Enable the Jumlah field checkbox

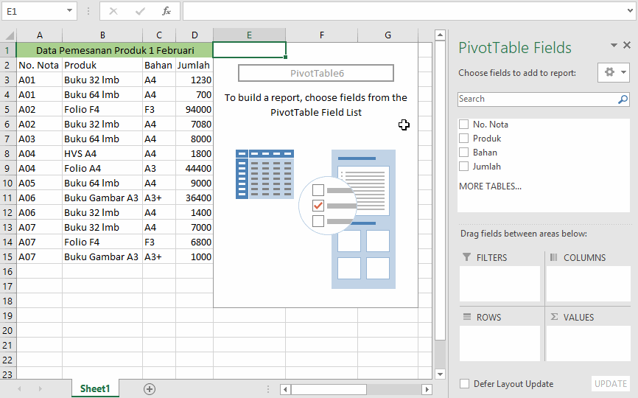point(464,167)
